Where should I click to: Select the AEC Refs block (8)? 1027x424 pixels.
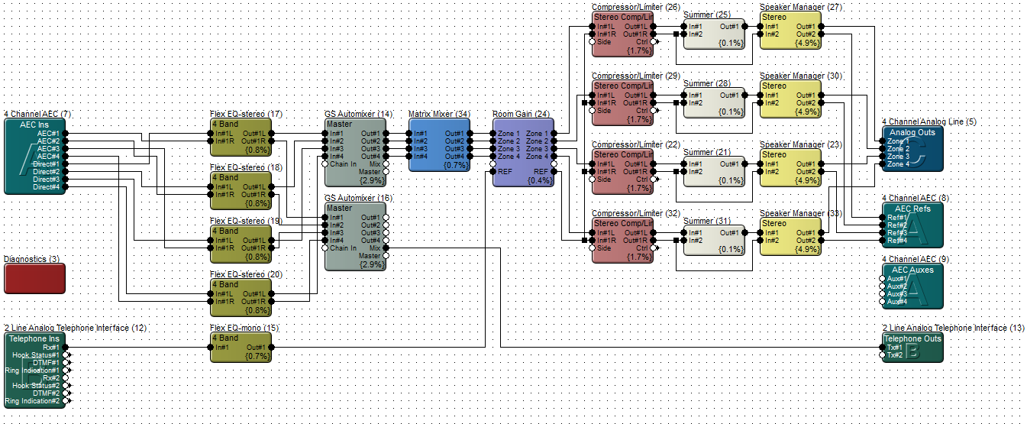click(x=912, y=225)
